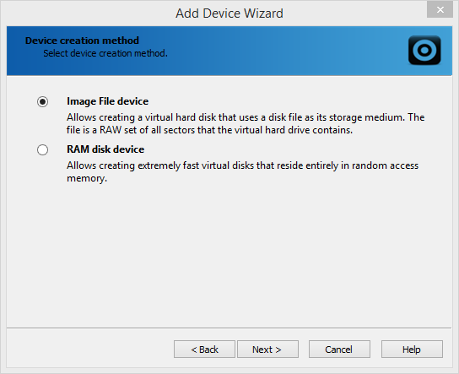Image resolution: width=459 pixels, height=374 pixels.
Task: Click the 'RAW' word in the Image File description
Action: [x=111, y=130]
